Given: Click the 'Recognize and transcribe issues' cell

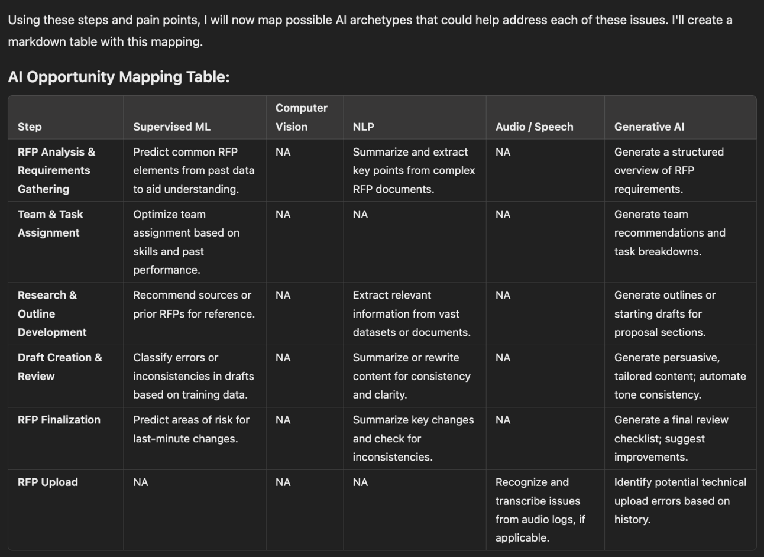Looking at the screenshot, I should [x=540, y=510].
